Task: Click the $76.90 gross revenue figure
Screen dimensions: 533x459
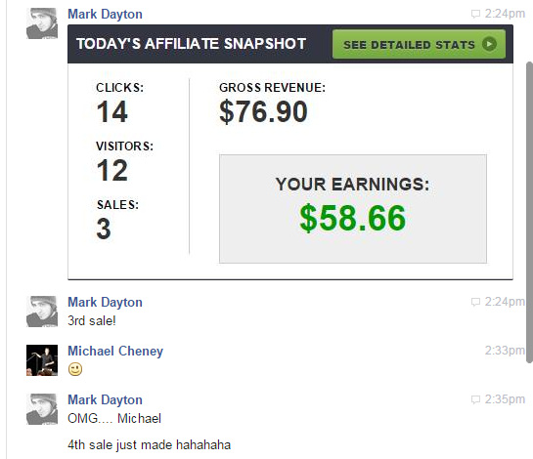Action: (x=263, y=111)
